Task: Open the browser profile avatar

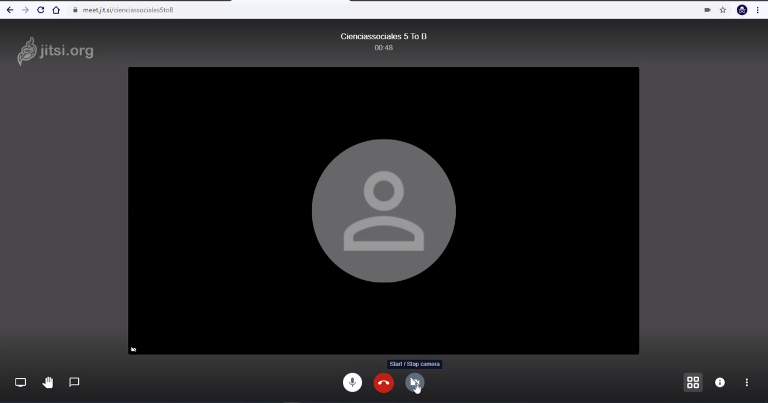Action: click(742, 10)
